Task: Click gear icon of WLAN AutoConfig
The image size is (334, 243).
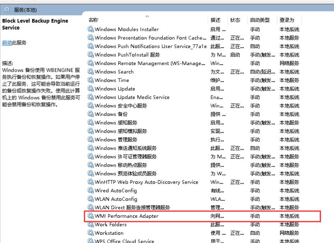Action: point(91,199)
